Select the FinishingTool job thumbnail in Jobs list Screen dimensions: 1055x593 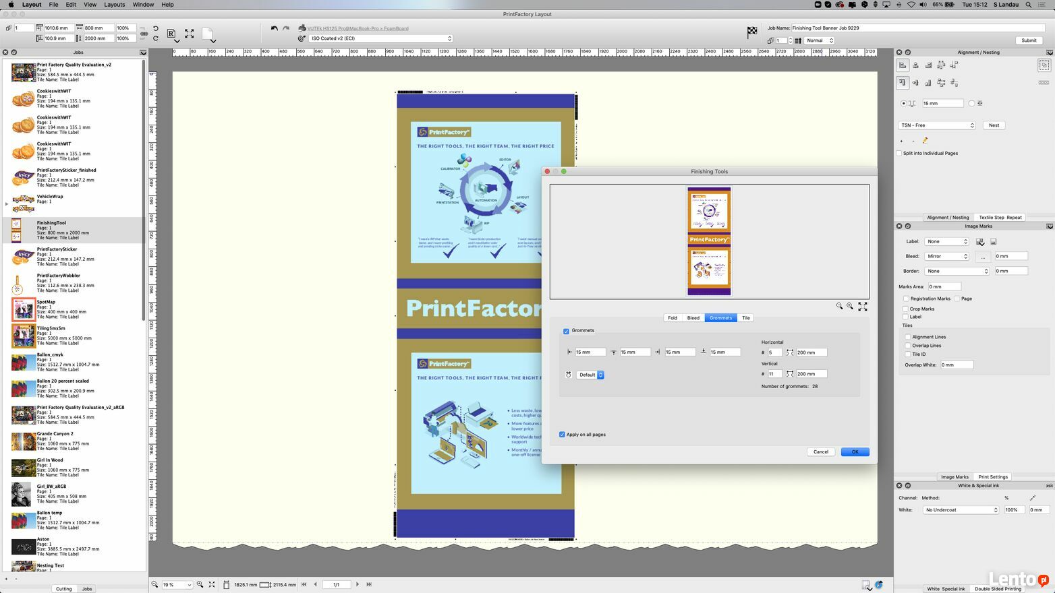pyautogui.click(x=16, y=230)
